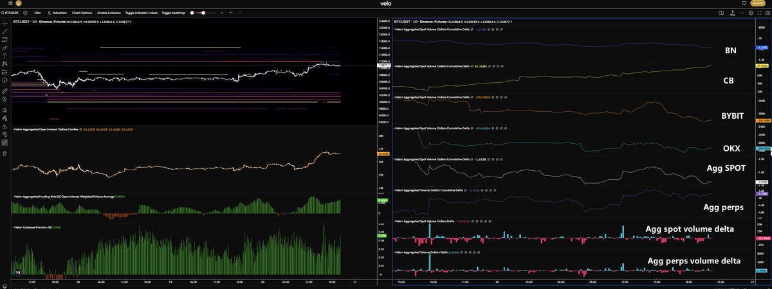Click the right handle of heatmap slider
This screenshot has width=772, height=289.
[203, 13]
